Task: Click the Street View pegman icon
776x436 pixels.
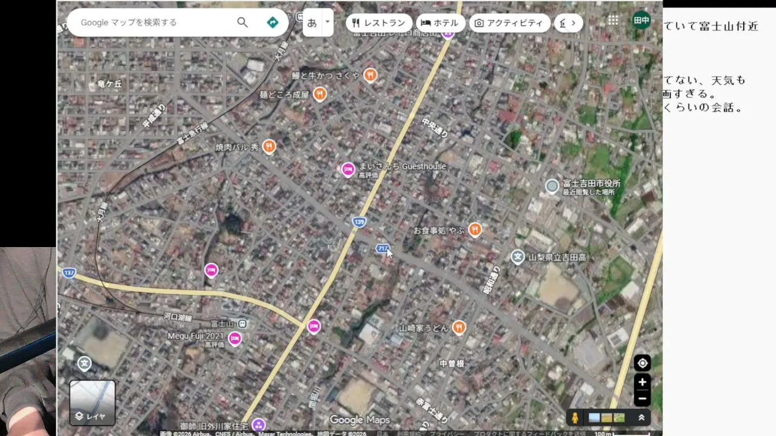Action: click(x=575, y=418)
